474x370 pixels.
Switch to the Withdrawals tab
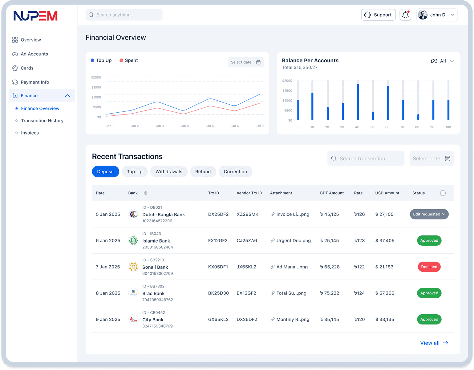[169, 172]
